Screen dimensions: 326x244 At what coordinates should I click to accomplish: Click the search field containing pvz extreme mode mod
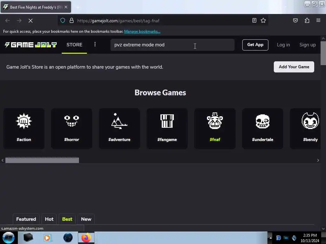(x=172, y=45)
